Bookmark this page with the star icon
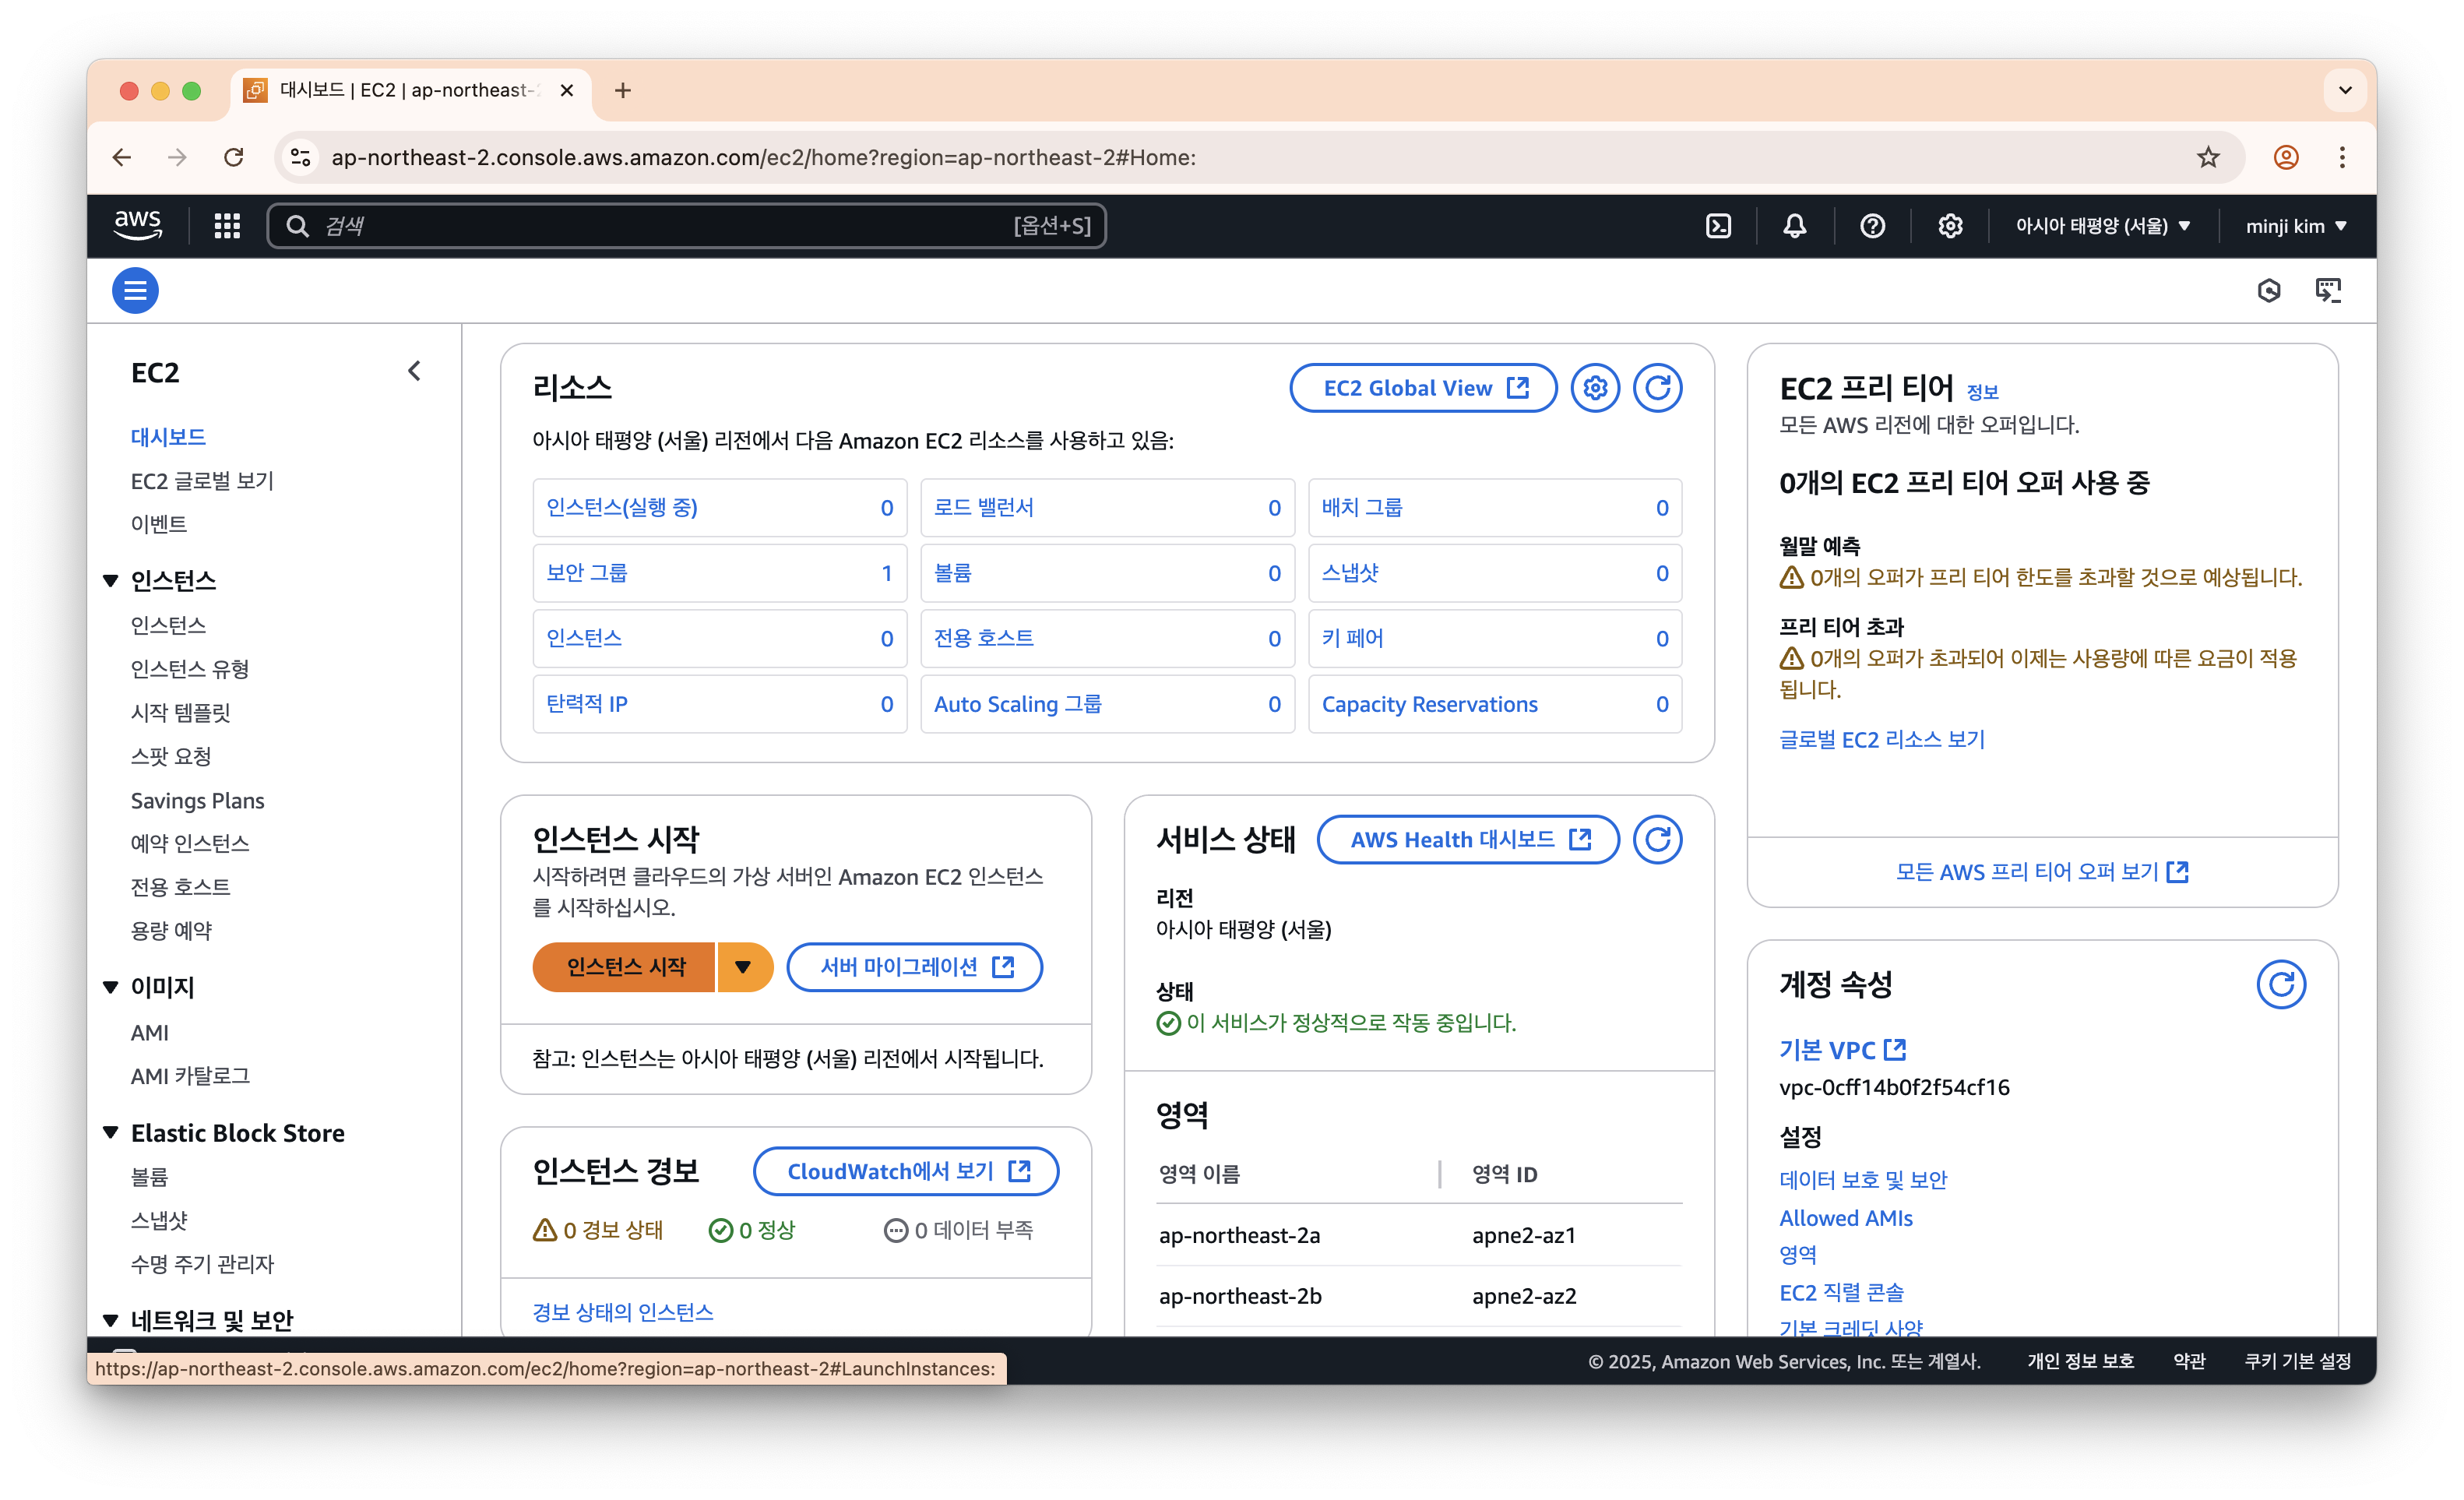Screen dimensions: 2464x1500 coord(2208,157)
